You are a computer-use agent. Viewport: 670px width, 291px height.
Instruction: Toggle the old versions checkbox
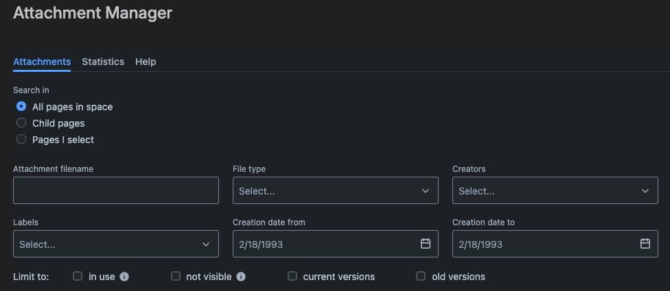pyautogui.click(x=421, y=277)
